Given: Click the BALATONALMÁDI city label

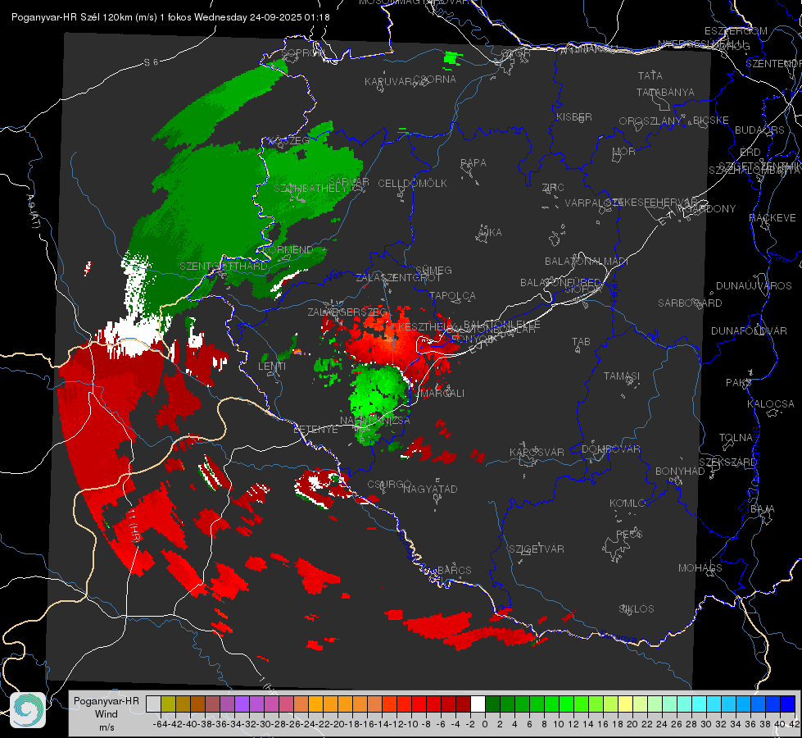Looking at the screenshot, I should point(587,262).
